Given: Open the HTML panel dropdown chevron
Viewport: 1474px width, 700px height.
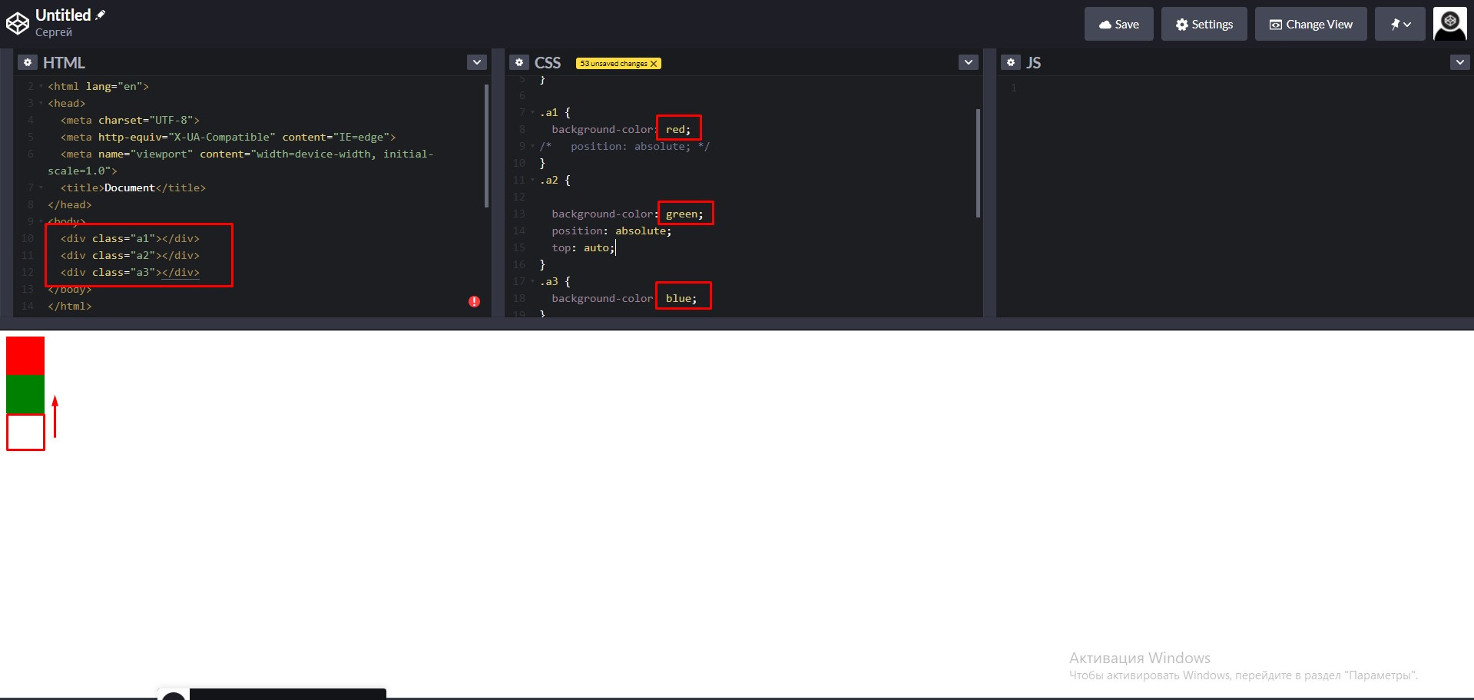Looking at the screenshot, I should tap(477, 62).
